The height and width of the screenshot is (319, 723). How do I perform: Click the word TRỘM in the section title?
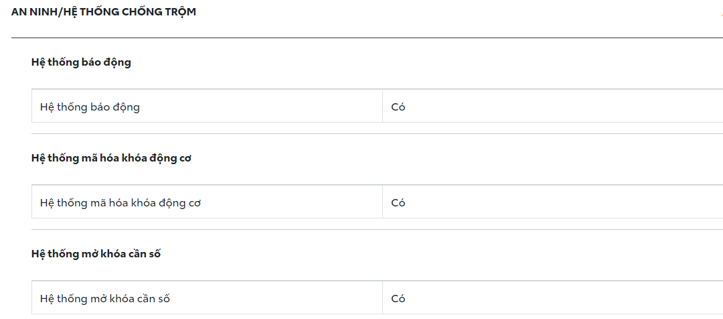click(179, 12)
